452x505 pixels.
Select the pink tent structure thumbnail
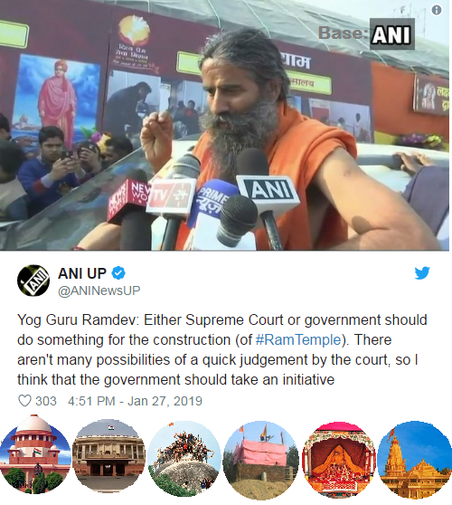click(260, 461)
